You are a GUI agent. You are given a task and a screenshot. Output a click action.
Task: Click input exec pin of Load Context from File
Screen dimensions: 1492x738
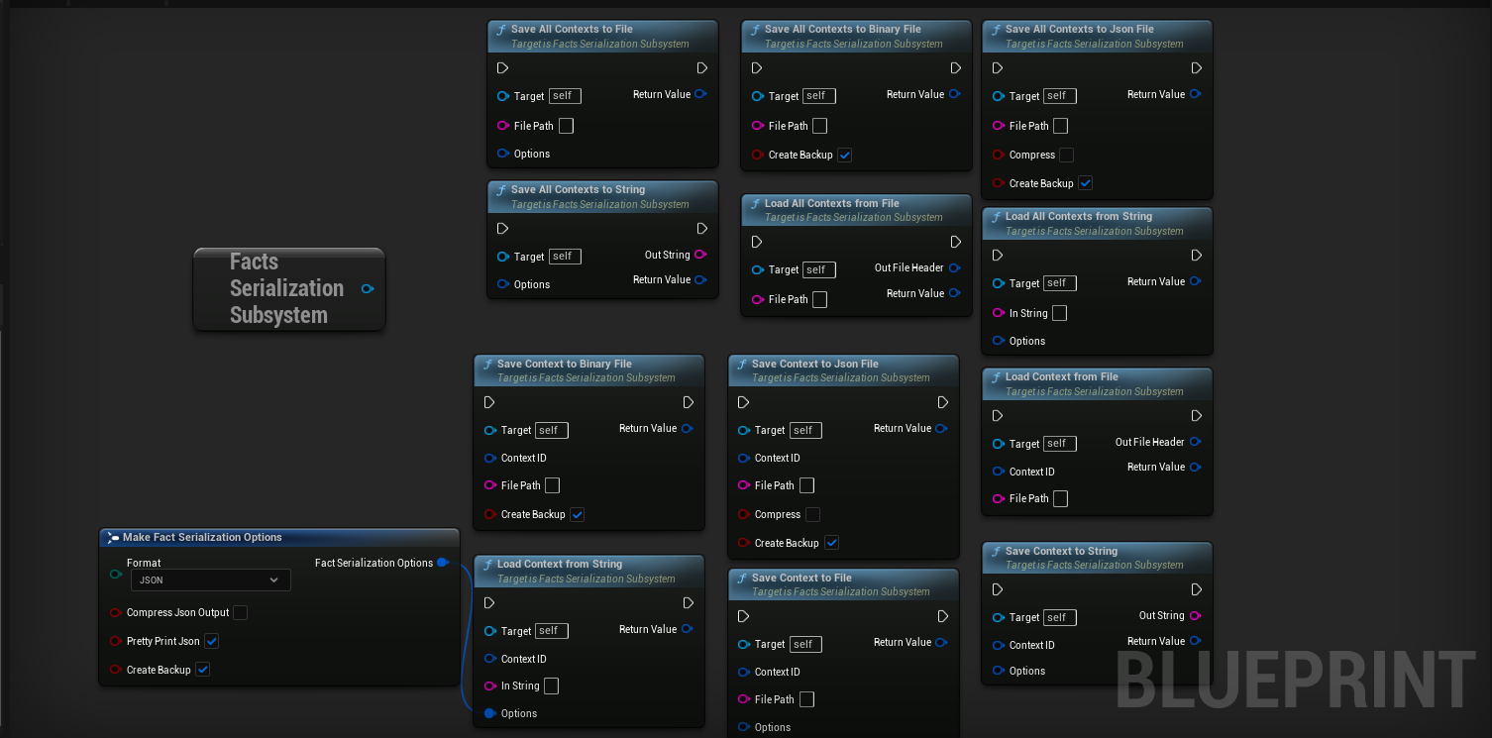click(998, 416)
